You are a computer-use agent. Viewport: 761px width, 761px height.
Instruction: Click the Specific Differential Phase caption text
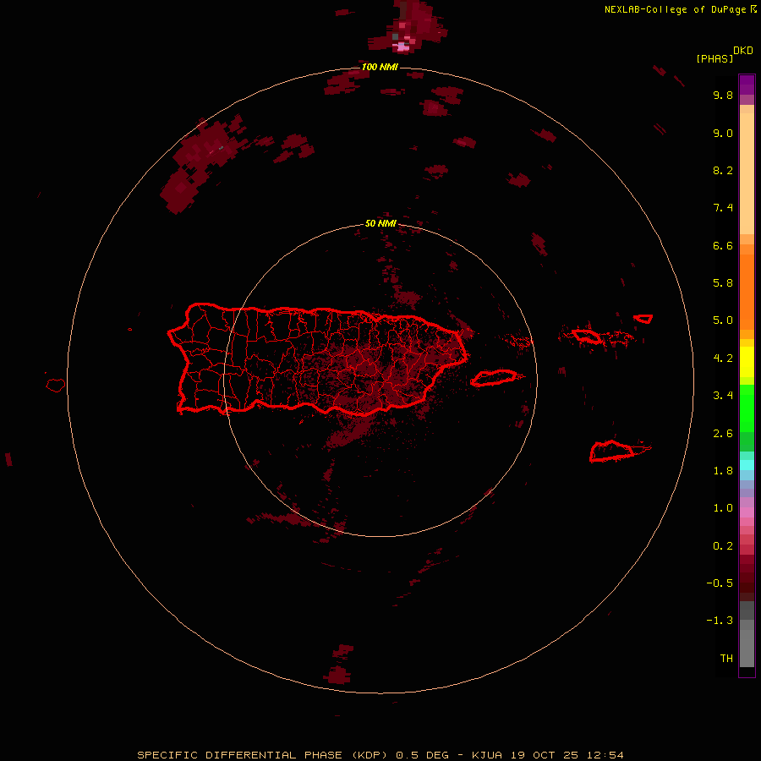pos(380,755)
